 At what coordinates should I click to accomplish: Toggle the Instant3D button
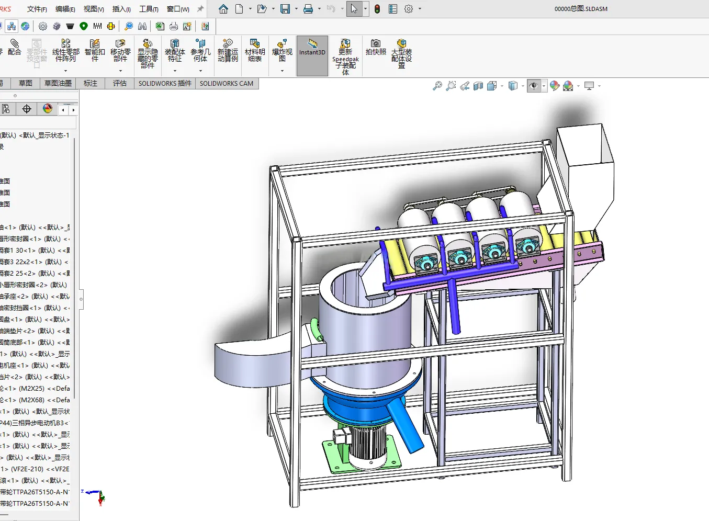click(x=312, y=55)
